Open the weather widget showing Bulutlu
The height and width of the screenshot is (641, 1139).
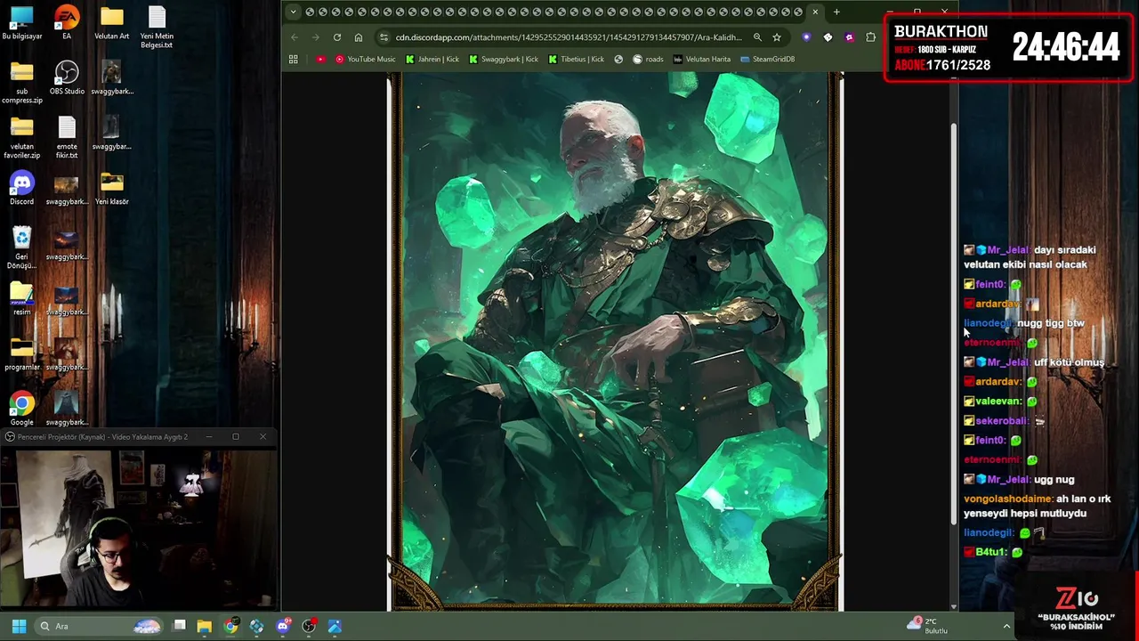[927, 626]
